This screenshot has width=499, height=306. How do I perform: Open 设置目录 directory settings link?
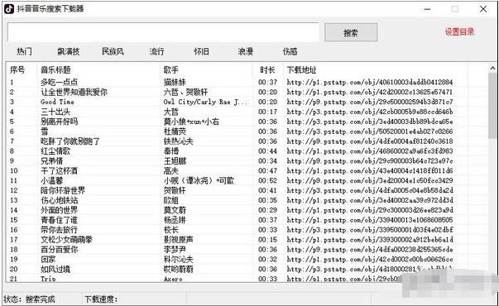click(x=459, y=31)
